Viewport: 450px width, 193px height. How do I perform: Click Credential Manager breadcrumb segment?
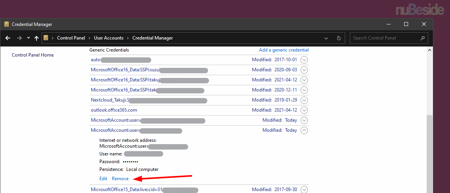153,38
